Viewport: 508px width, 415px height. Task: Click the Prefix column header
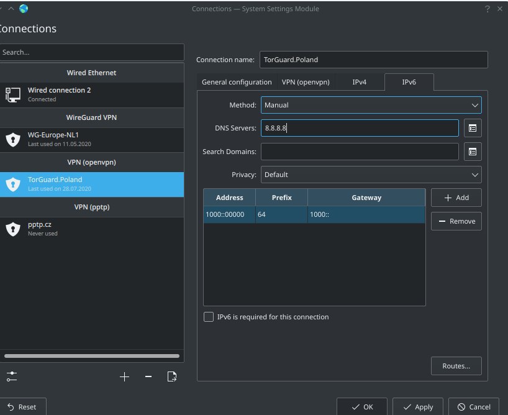tap(281, 198)
